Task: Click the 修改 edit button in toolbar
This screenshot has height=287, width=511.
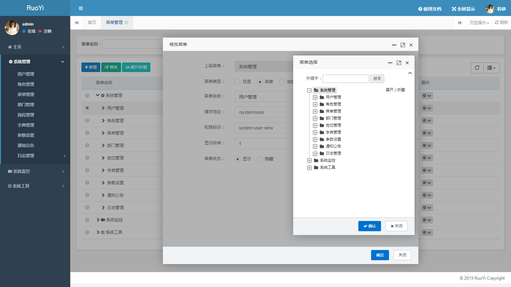Action: point(111,67)
